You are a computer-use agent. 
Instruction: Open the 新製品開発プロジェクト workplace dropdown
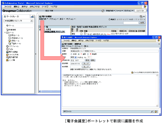pyautogui.click(x=32, y=21)
